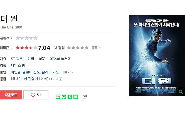Click the SF genre link
Viewport: 185px width, 117px height.
pos(13,59)
